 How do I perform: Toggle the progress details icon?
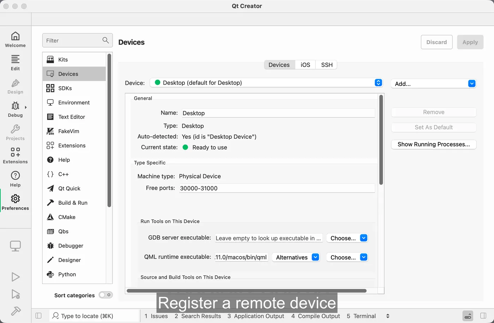[468, 316]
